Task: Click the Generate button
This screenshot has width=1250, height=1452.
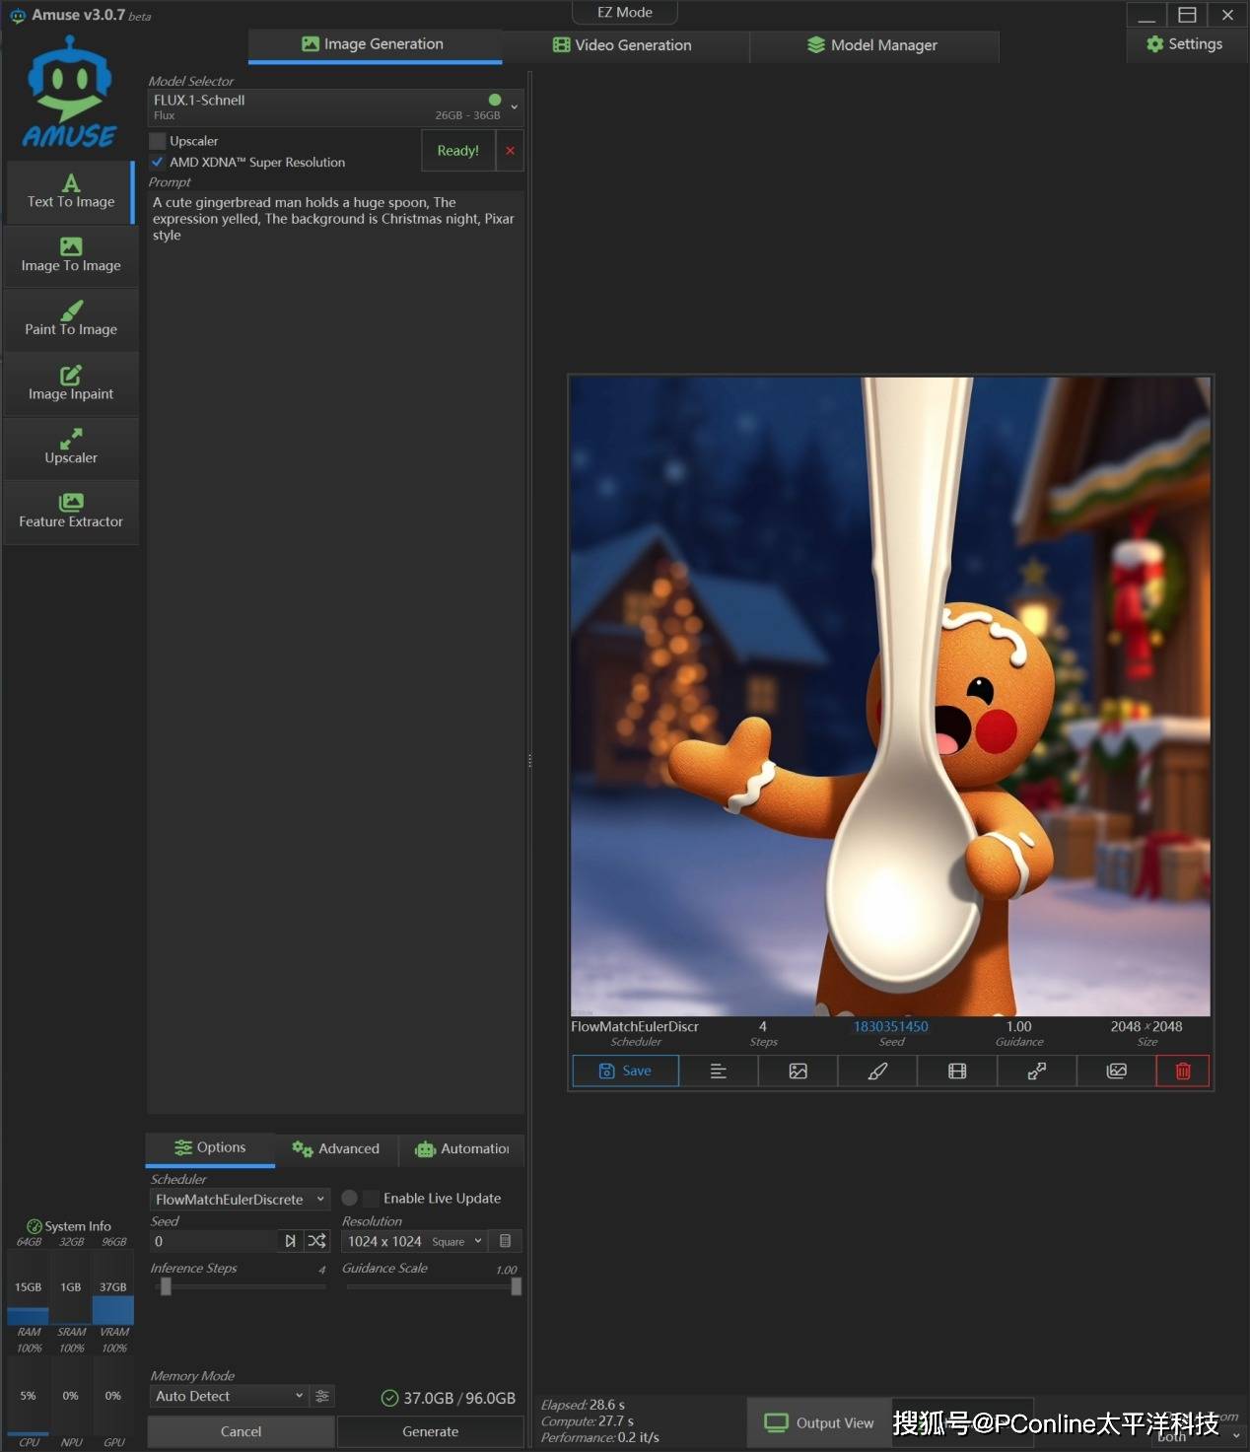Action: coord(430,1431)
